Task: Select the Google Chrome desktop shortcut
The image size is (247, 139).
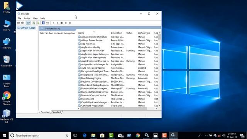Action: [7, 98]
